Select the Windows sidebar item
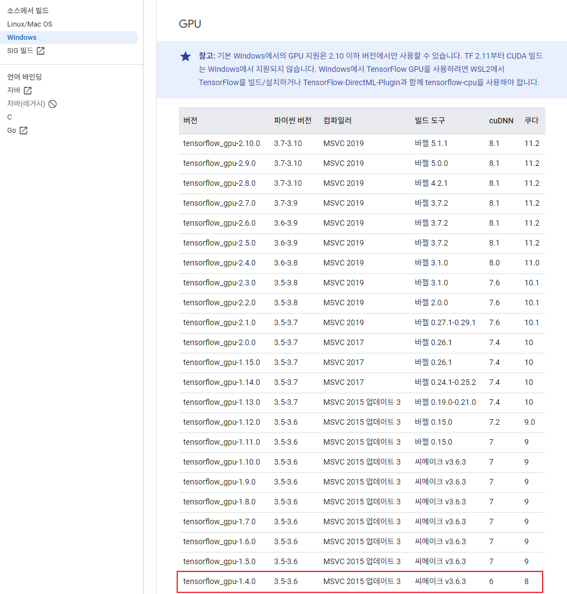The height and width of the screenshot is (594, 567). tap(69, 38)
